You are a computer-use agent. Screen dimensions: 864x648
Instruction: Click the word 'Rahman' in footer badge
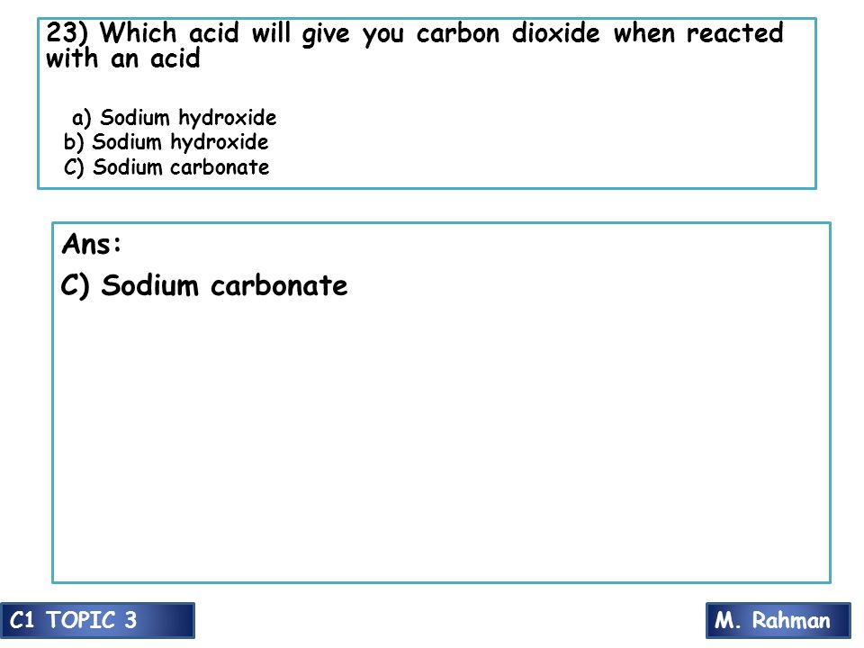click(x=791, y=620)
